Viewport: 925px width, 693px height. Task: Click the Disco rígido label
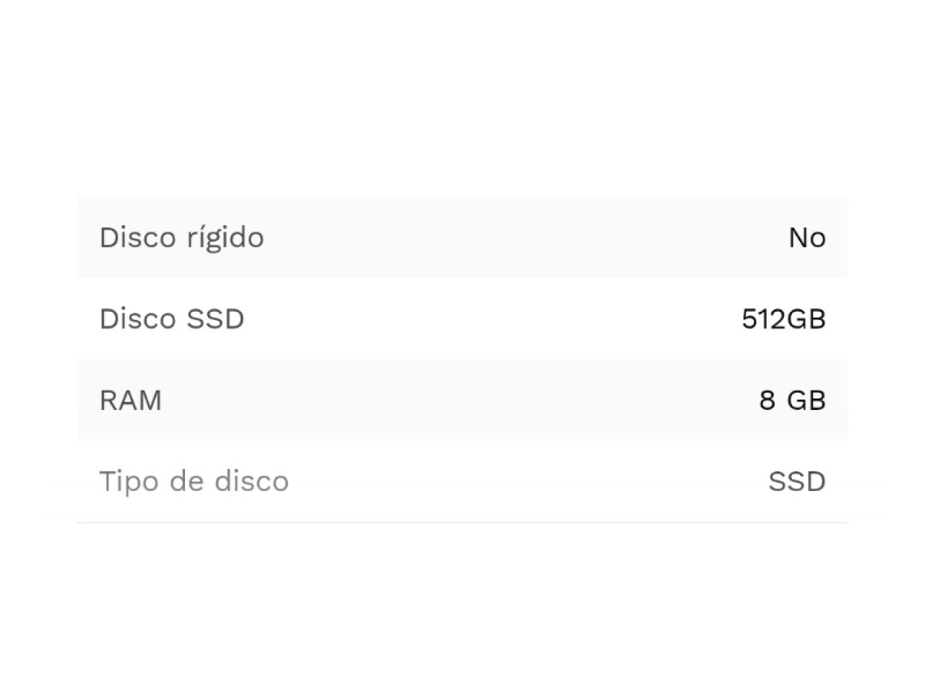[x=181, y=237]
